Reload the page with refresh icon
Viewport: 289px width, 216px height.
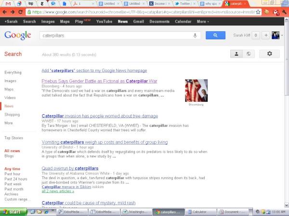click(x=20, y=12)
